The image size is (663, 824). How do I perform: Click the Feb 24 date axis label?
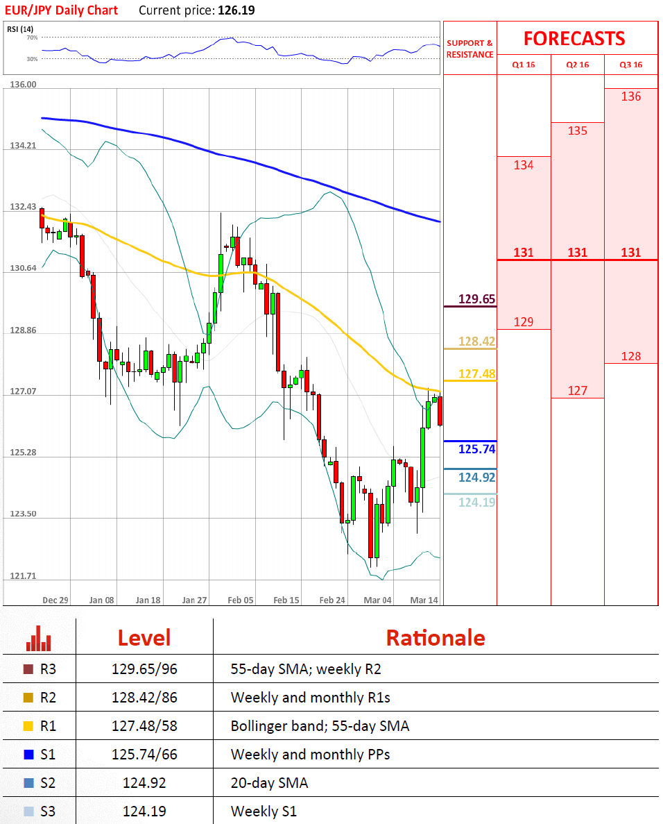click(x=332, y=600)
